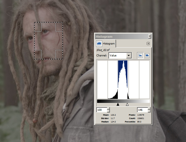This screenshot has width=186, height=142.
Task: Close the Histogram dialog
Action: click(149, 37)
